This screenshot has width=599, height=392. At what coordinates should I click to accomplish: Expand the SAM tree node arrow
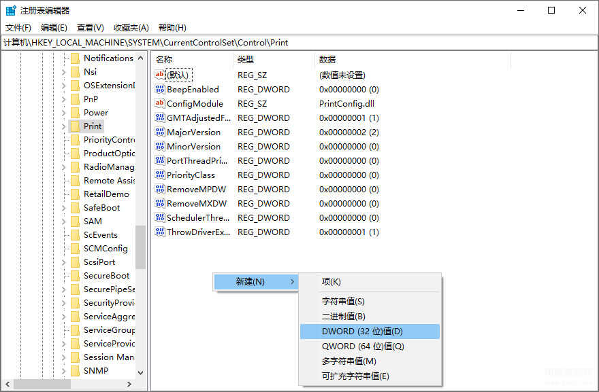pos(64,221)
